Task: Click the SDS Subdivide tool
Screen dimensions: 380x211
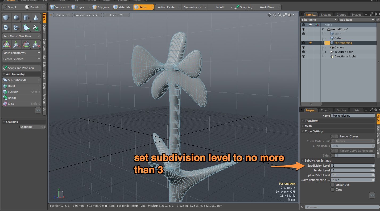Action: pyautogui.click(x=17, y=80)
